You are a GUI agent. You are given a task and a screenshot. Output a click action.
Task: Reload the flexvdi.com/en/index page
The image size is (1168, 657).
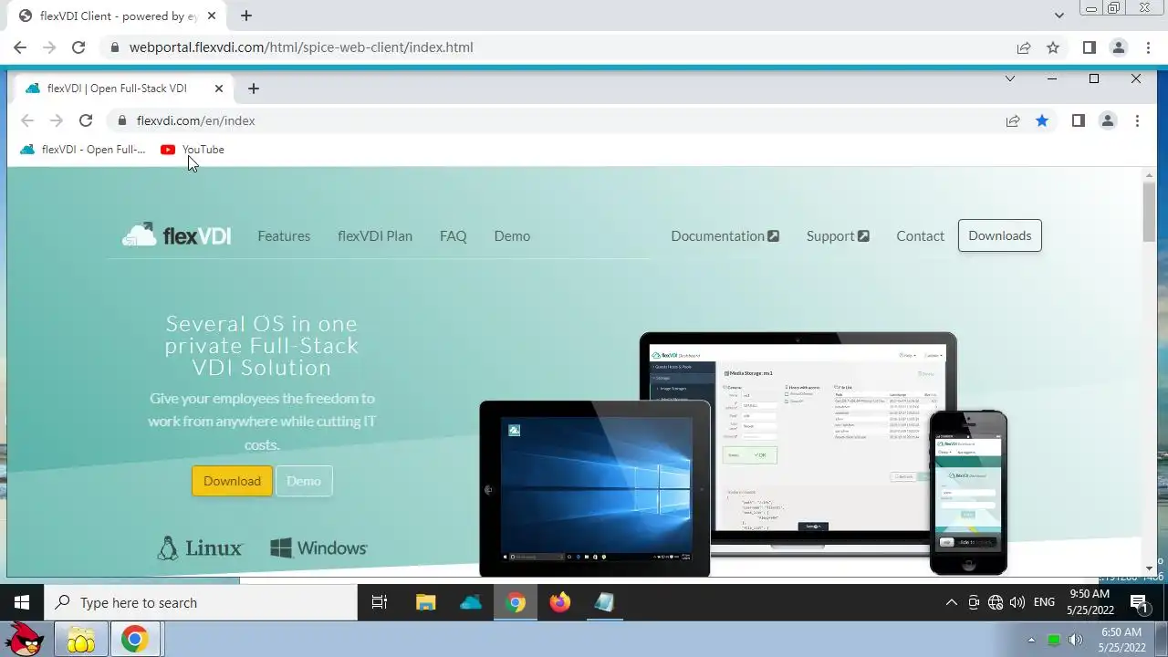[86, 120]
